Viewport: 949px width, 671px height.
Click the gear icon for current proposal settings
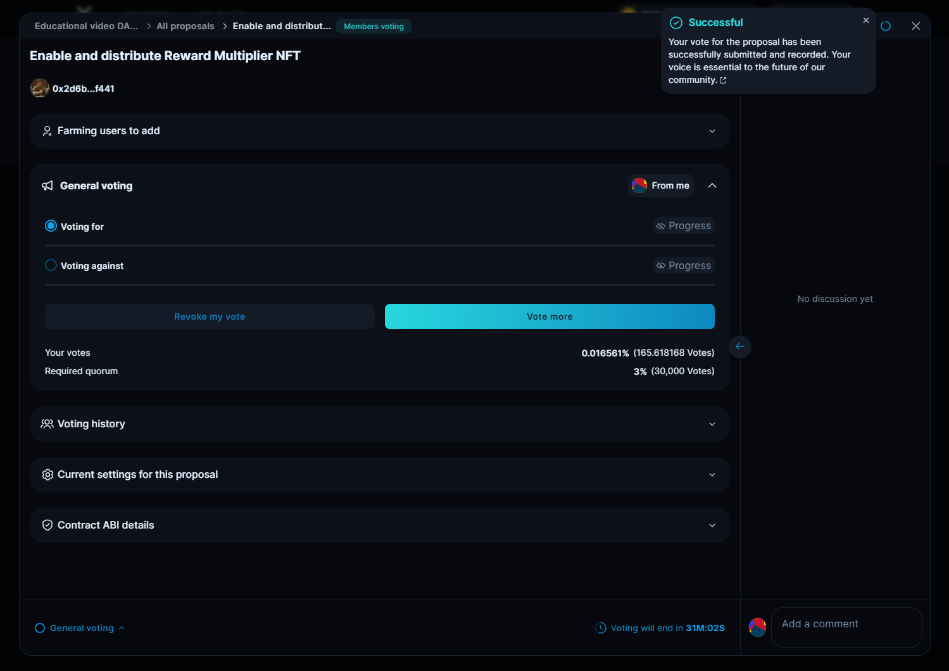pos(47,475)
